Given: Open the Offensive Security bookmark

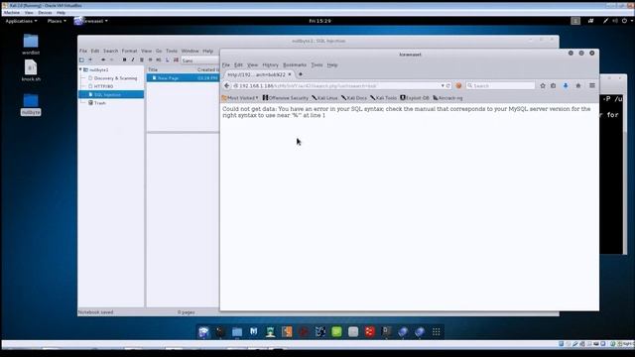Looking at the screenshot, I should pos(286,98).
